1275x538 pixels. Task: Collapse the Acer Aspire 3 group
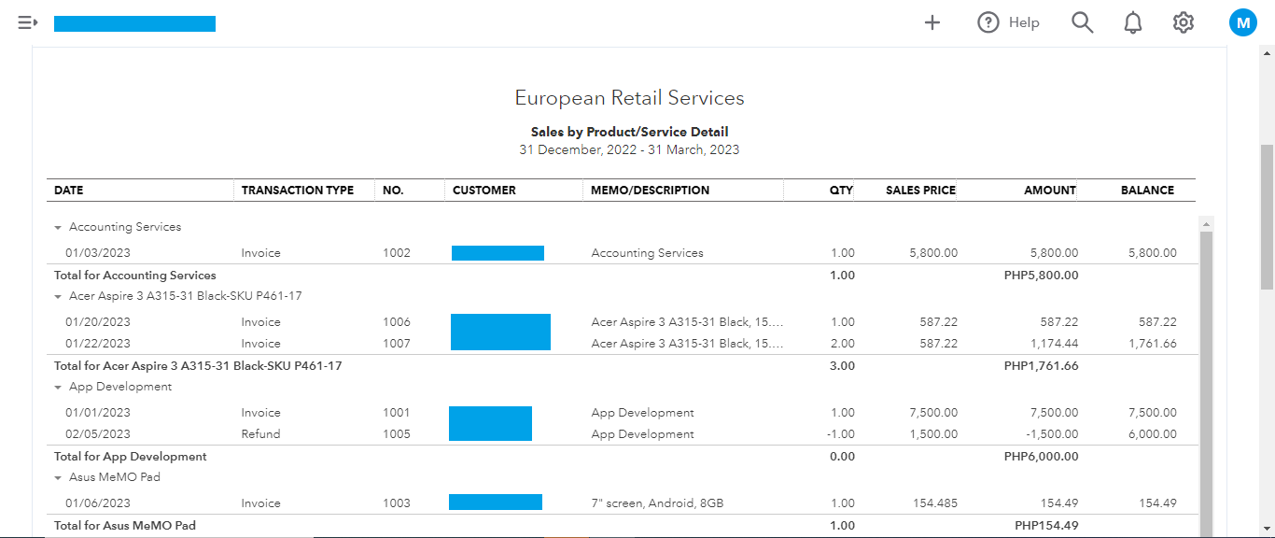58,296
